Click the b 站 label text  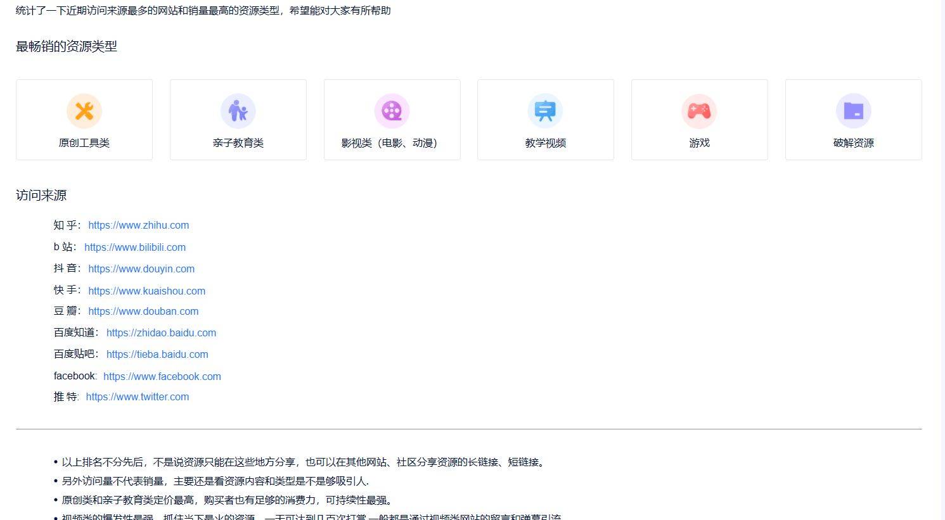[64, 247]
